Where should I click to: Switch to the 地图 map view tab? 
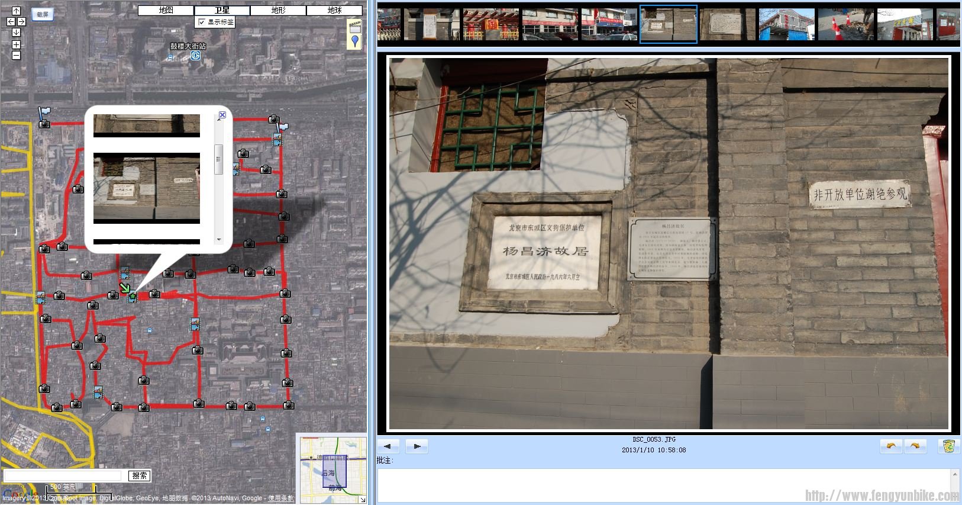pyautogui.click(x=166, y=10)
